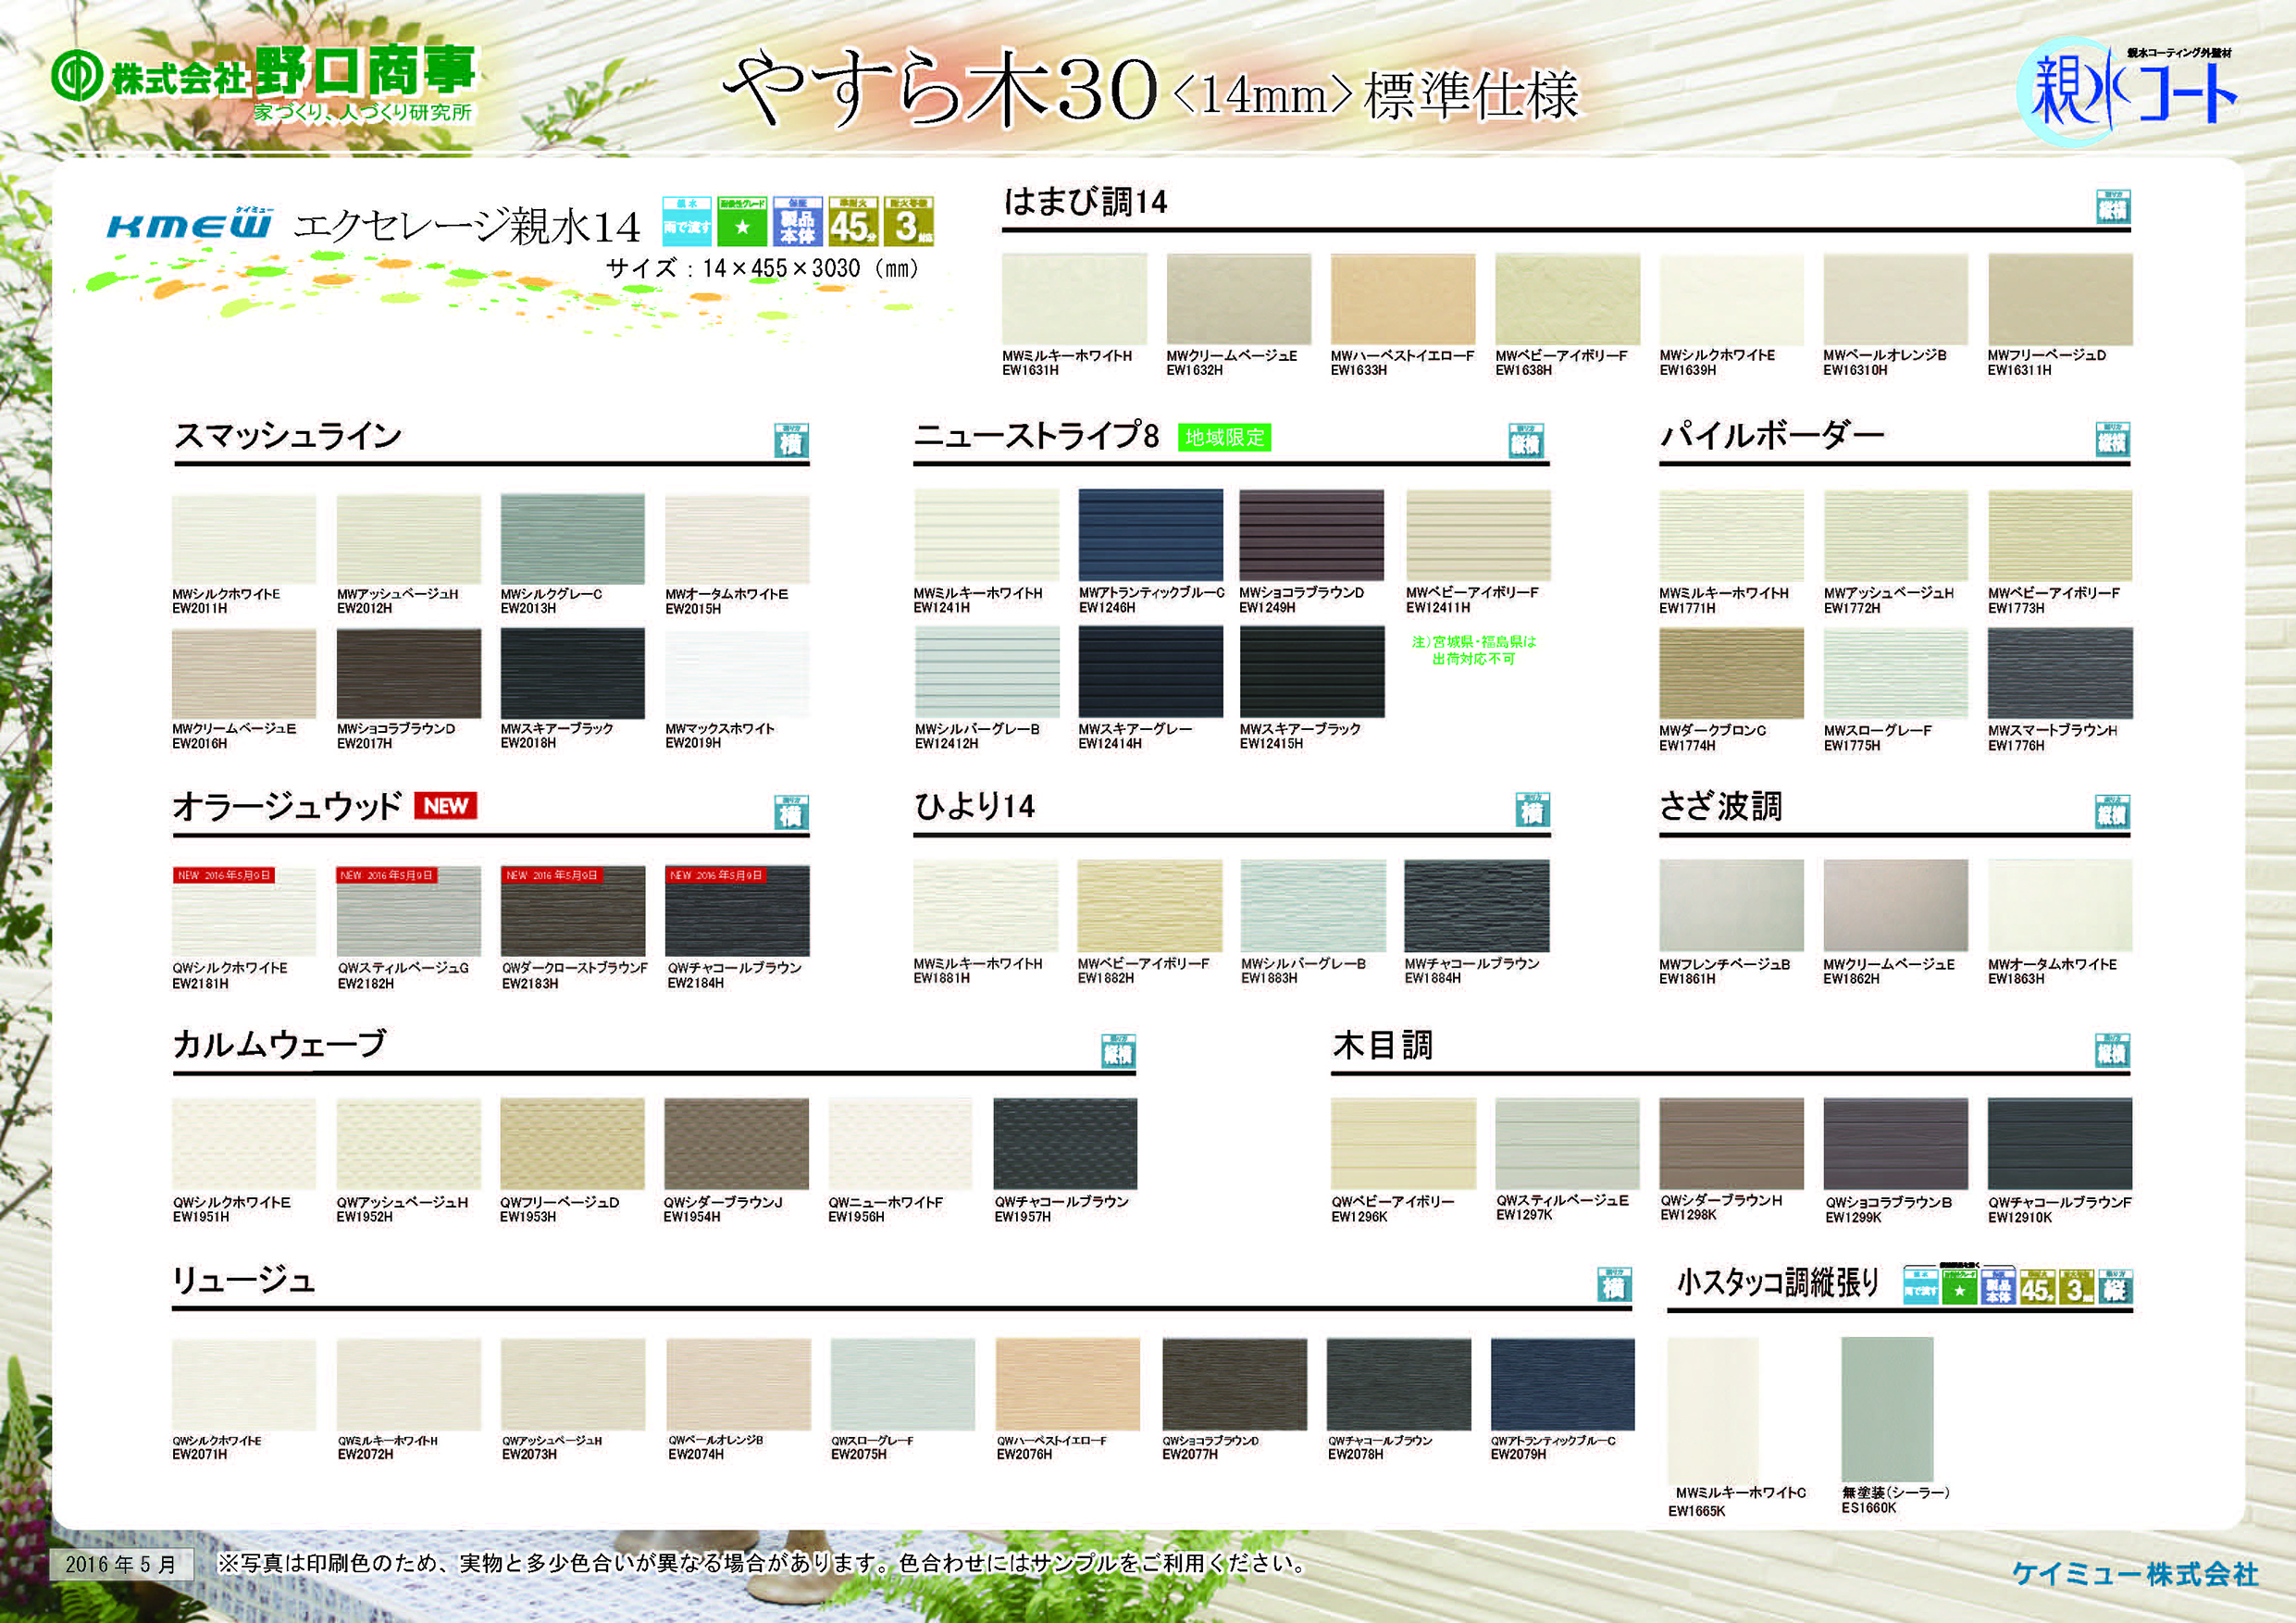Click the 45分 badge beside 小スタッコ調縦張り

pos(2037,1288)
